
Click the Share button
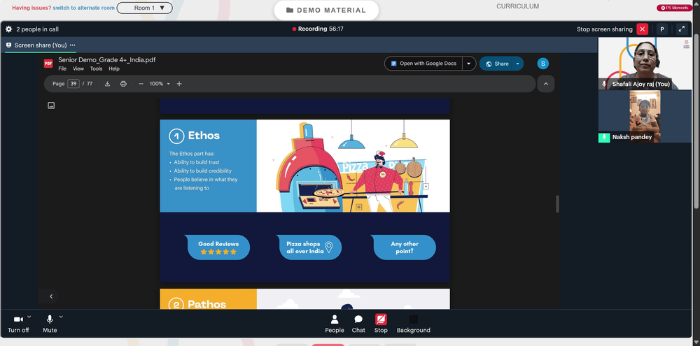click(496, 64)
